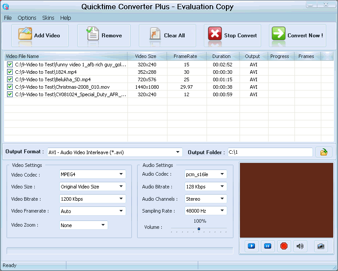Take a snapshot with camera icon
Viewport: 338px width, 271px height.
pyautogui.click(x=321, y=246)
